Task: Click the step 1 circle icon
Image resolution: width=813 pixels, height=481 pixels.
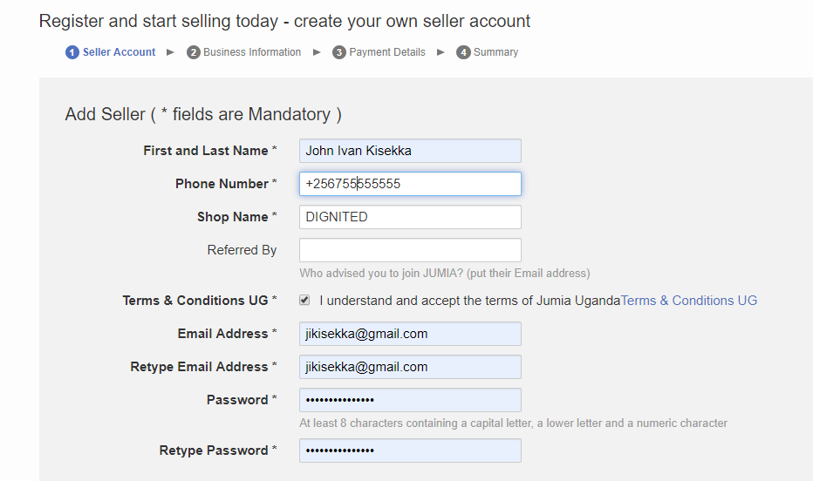Action: click(72, 52)
